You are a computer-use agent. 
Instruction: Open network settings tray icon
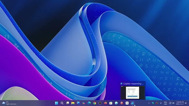point(170,103)
